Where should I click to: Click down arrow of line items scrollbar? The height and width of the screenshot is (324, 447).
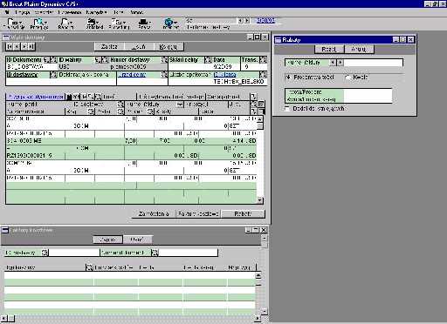[260, 200]
